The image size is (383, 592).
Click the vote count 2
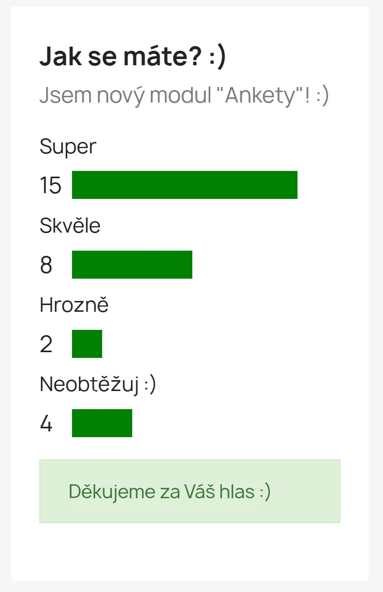pyautogui.click(x=46, y=344)
